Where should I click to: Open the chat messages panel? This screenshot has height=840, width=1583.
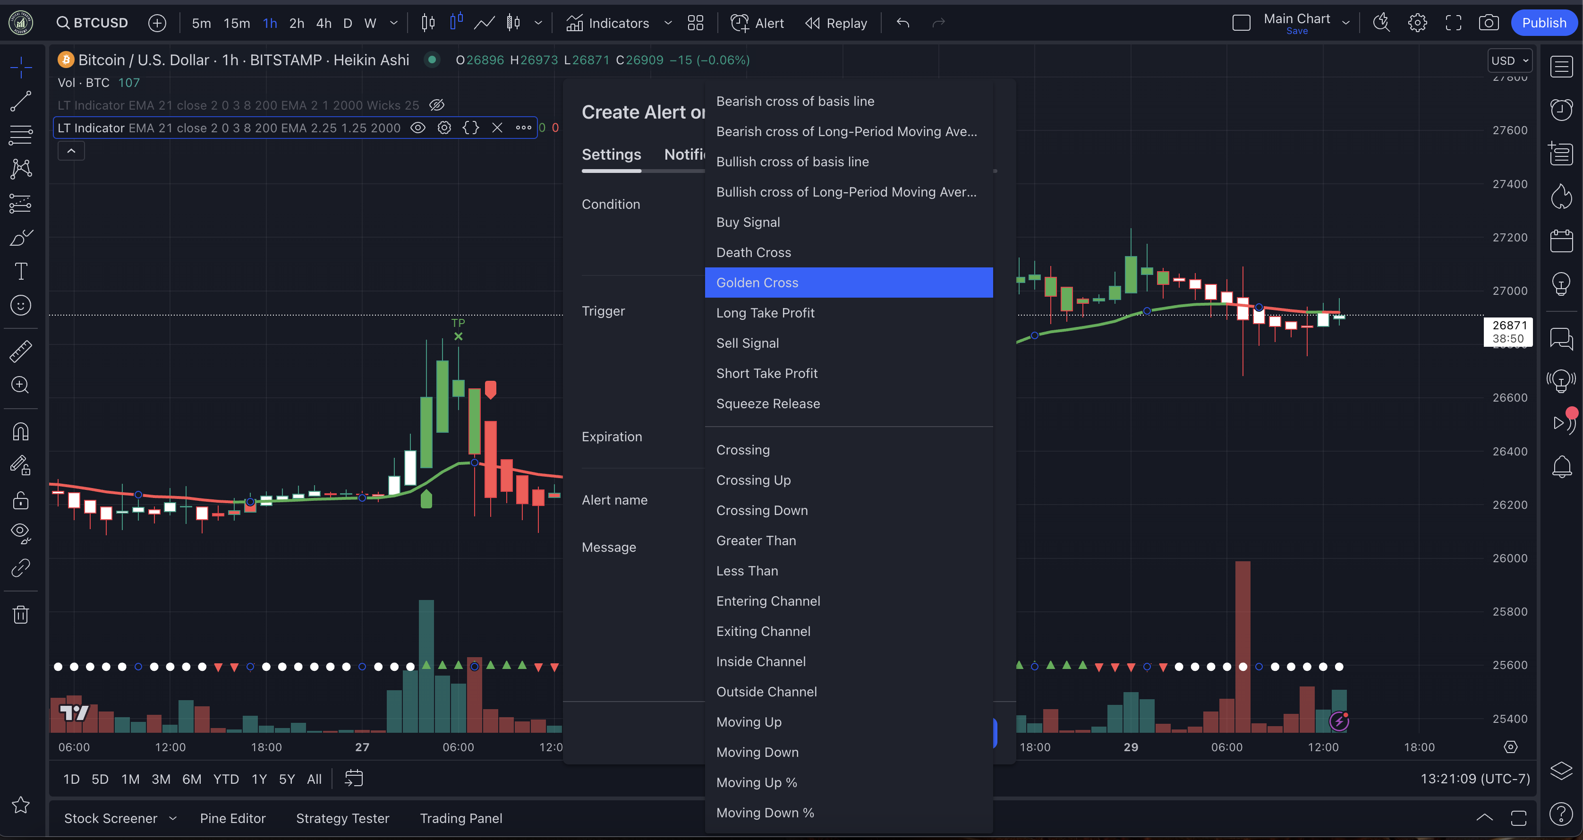click(1561, 338)
